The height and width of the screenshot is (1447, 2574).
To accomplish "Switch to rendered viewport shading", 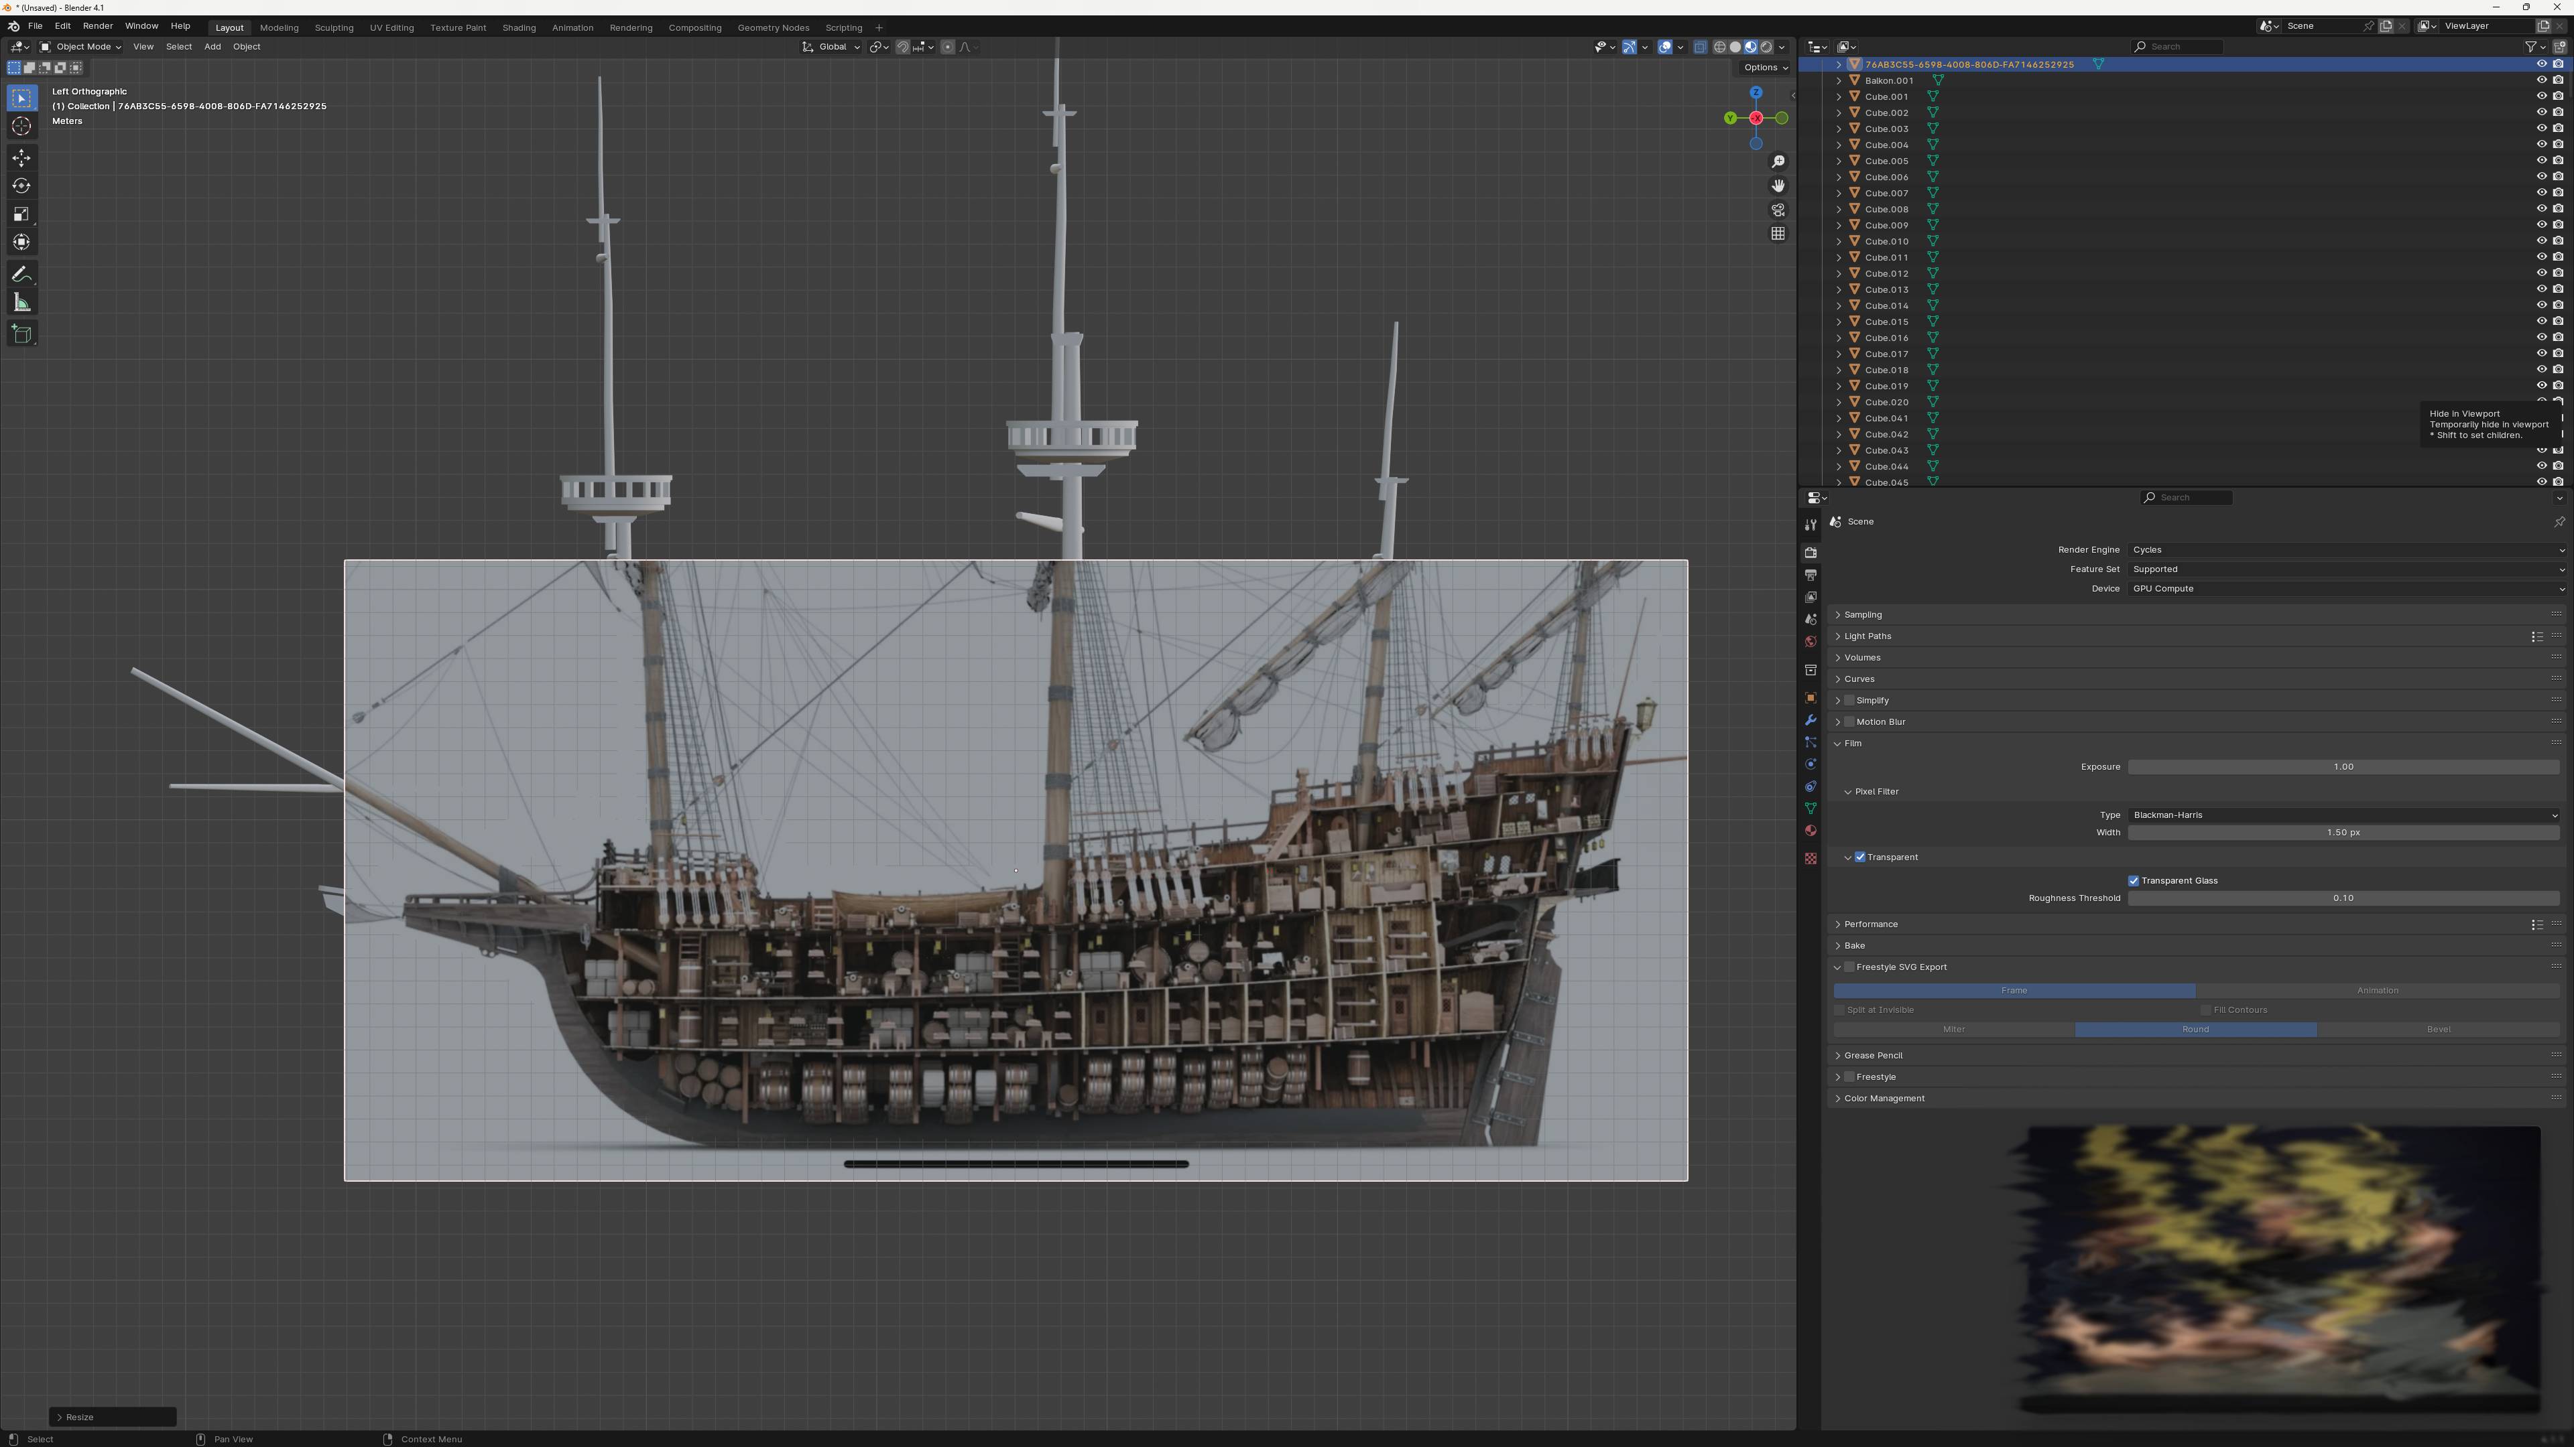I will point(1767,47).
